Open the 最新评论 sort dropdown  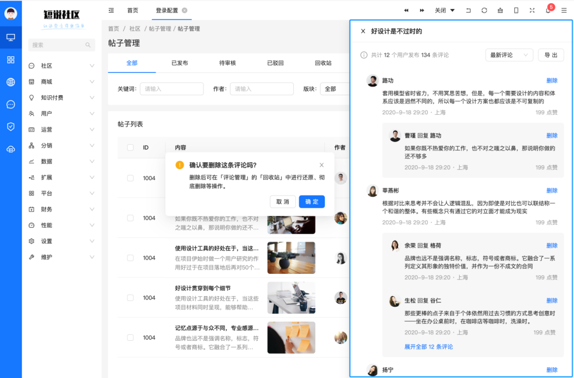(x=509, y=55)
